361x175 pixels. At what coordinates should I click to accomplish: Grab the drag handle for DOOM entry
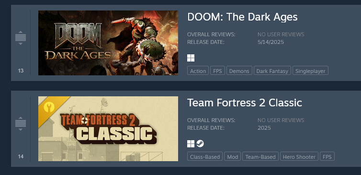pos(21,38)
